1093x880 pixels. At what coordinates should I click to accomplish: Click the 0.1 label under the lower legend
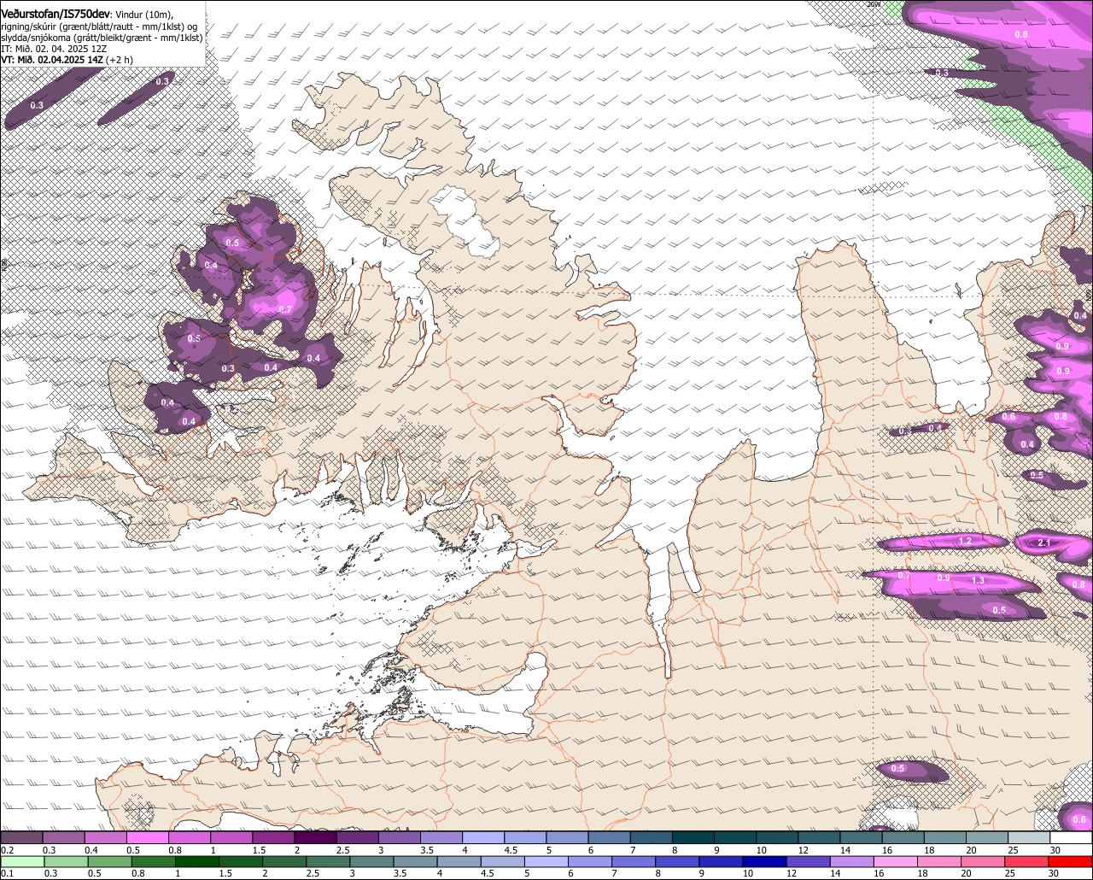coord(7,873)
